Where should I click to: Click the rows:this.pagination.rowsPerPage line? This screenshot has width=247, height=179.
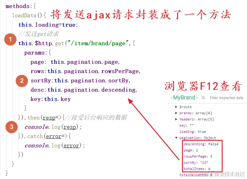(x=85, y=71)
